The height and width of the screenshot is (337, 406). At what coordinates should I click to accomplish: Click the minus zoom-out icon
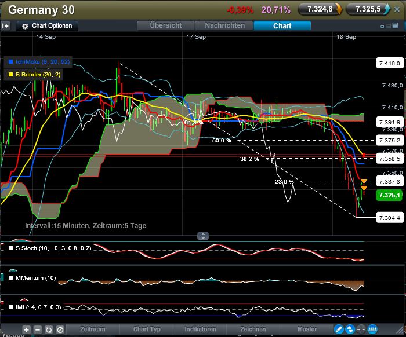coord(38,329)
